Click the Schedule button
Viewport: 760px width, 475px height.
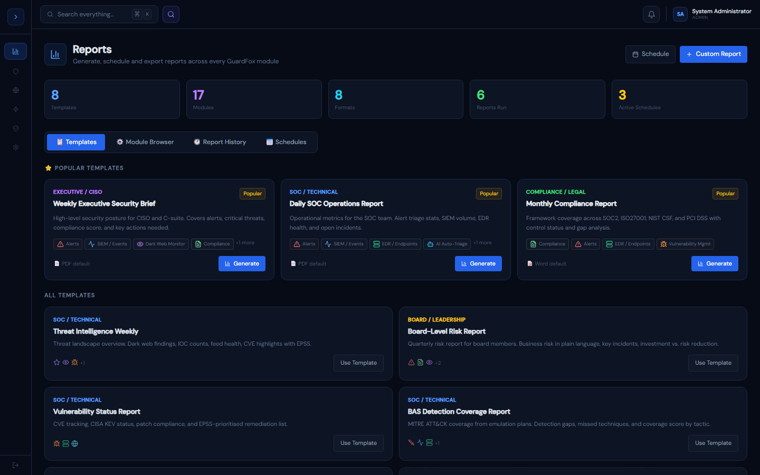coord(650,54)
